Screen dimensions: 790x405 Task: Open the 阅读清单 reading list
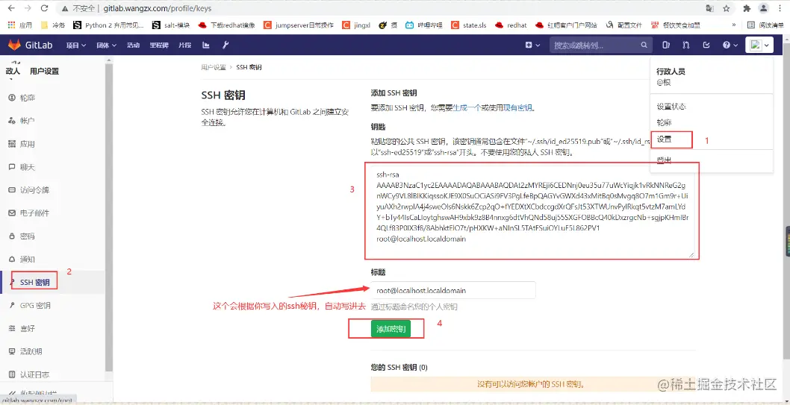click(x=765, y=25)
